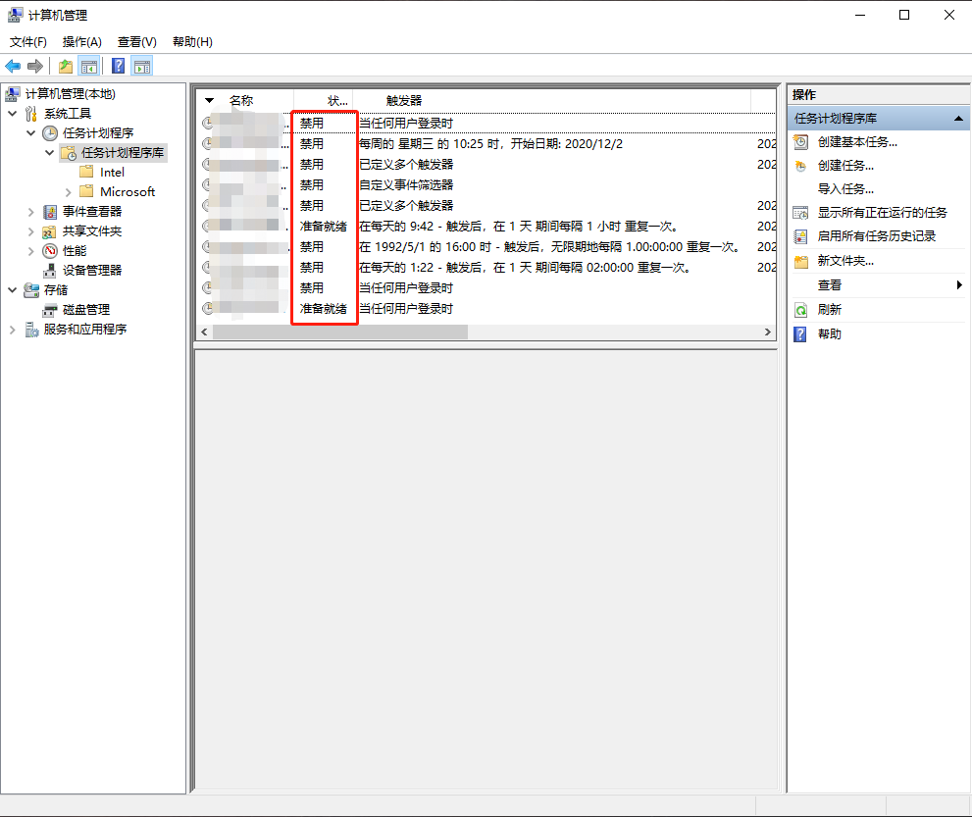Open the 查看(V) menu
Viewport: 972px width, 817px height.
tap(137, 41)
